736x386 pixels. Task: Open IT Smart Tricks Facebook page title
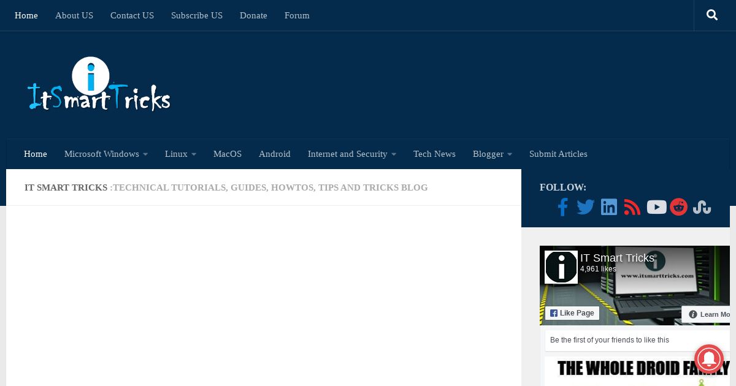click(617, 258)
